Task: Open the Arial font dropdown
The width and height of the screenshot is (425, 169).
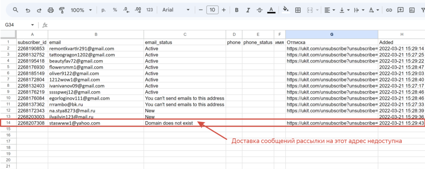Action: point(176,10)
